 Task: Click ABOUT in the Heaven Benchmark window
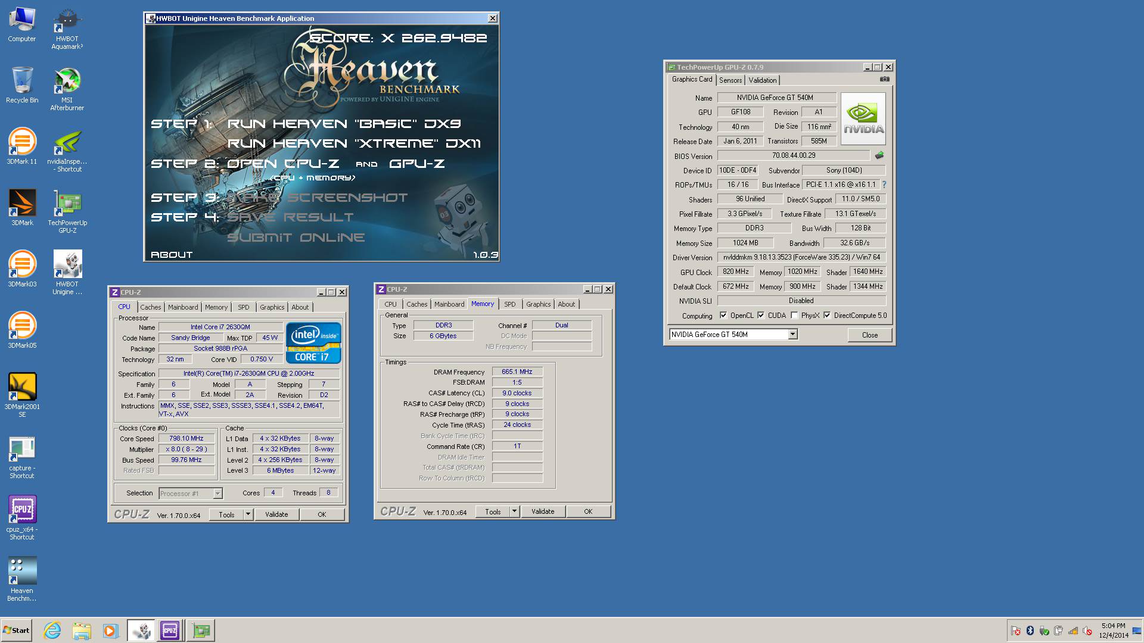172,255
